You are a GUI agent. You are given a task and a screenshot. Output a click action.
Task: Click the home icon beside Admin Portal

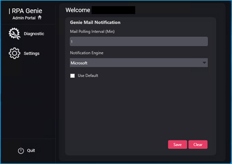coord(40,17)
